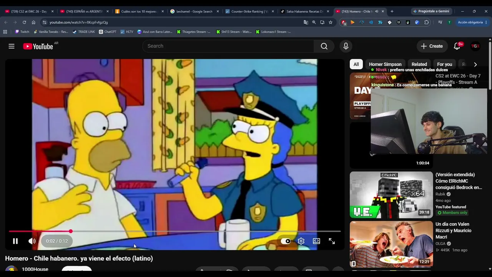The width and height of the screenshot is (492, 277).
Task: Click the Create button on YouTube
Action: [432, 46]
